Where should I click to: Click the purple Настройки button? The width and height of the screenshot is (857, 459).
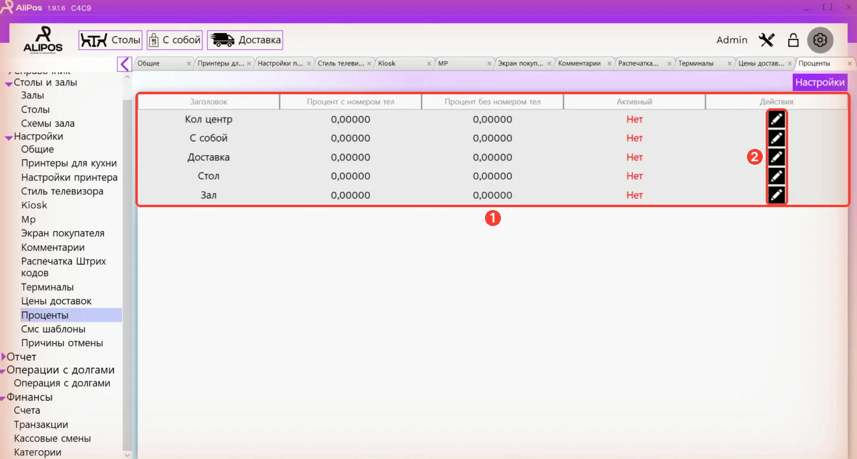pos(821,82)
